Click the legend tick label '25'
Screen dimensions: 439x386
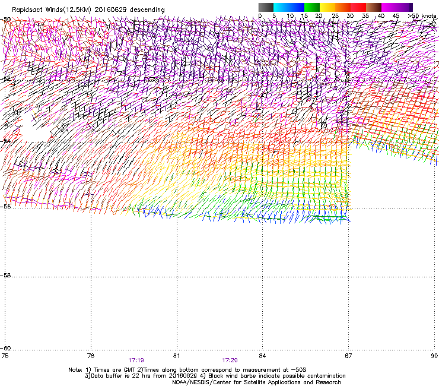[335, 16]
